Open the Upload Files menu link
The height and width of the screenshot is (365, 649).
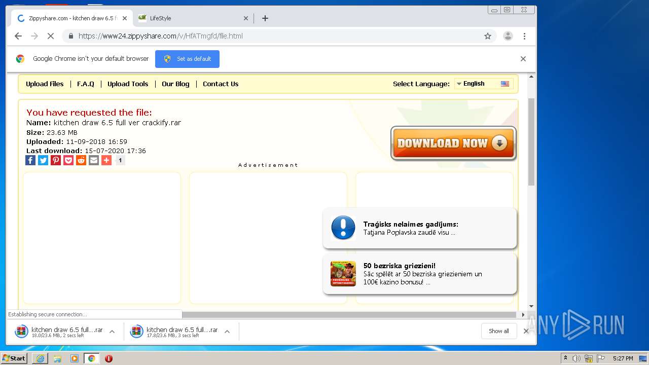(x=45, y=84)
